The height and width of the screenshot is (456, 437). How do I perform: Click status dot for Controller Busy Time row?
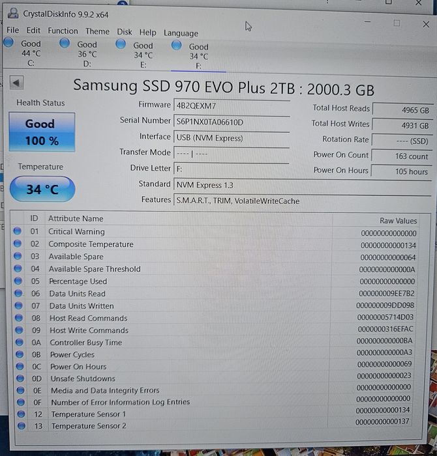[20, 342]
